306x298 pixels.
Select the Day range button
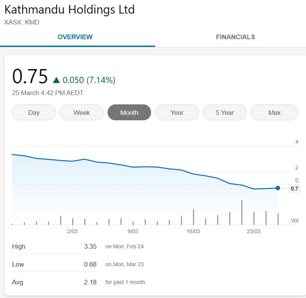34,113
